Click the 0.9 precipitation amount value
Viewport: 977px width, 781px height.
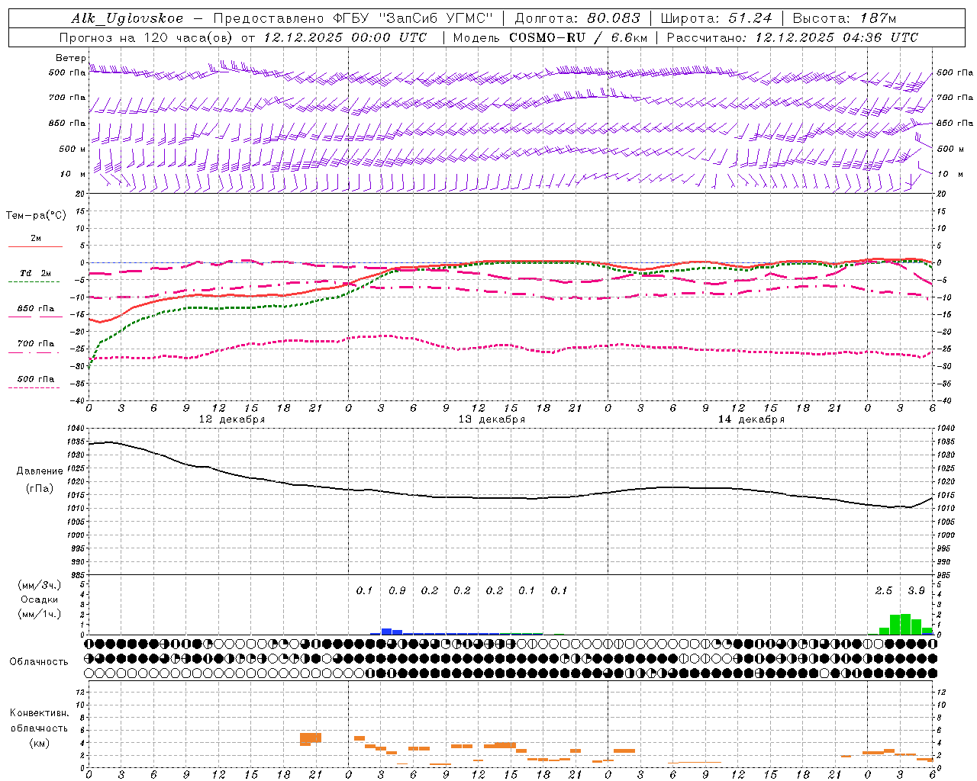point(397,591)
